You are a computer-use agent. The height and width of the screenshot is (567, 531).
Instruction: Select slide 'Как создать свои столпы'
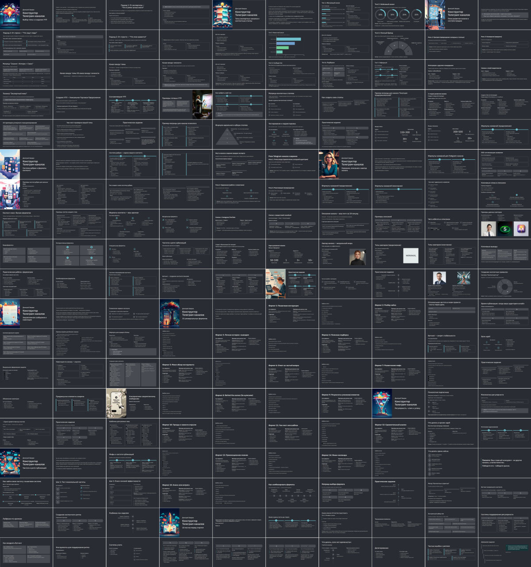click(345, 104)
